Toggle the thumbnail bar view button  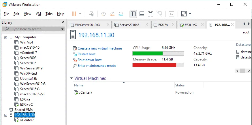coord(142,14)
